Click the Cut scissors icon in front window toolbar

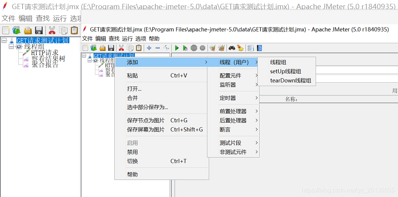[x=121, y=48]
